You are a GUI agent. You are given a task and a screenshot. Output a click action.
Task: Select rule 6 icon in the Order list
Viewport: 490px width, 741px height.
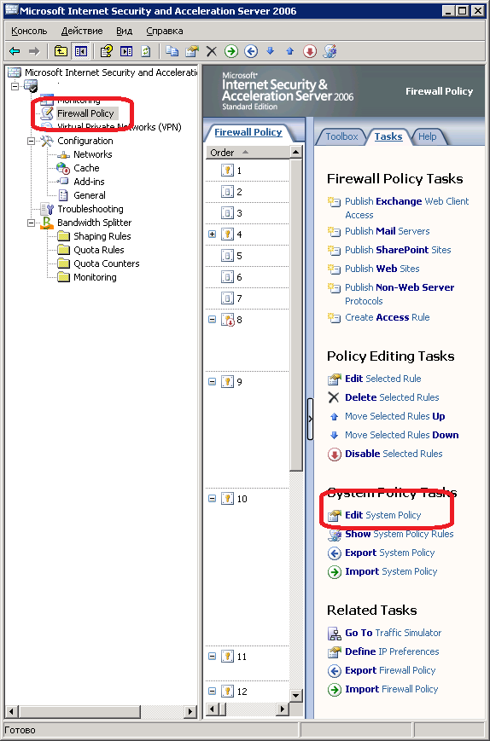pos(227,277)
